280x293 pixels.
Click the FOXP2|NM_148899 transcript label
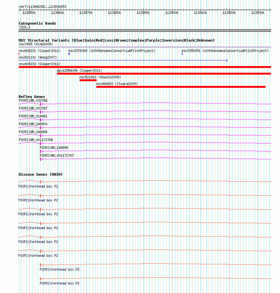[54, 148]
